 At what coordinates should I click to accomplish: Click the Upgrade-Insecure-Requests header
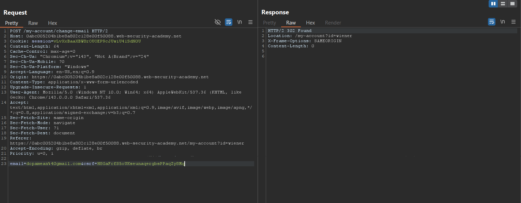click(48, 87)
